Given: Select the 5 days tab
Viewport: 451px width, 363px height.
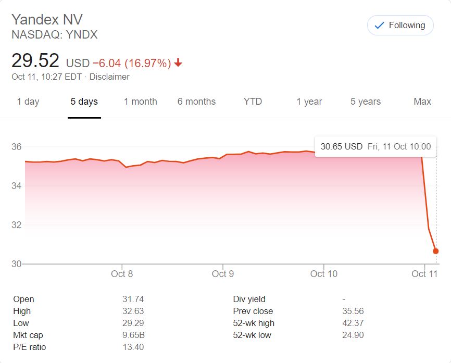Looking at the screenshot, I should pos(84,102).
